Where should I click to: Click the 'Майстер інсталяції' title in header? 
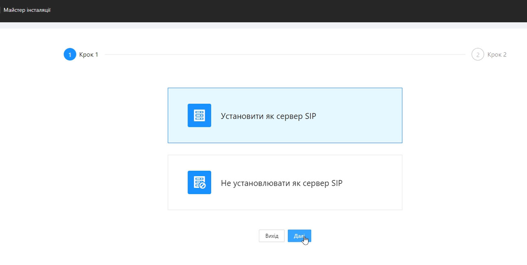coord(27,10)
